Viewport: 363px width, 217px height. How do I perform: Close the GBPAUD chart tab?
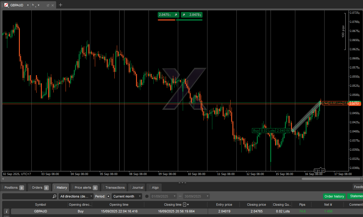coord(53,5)
